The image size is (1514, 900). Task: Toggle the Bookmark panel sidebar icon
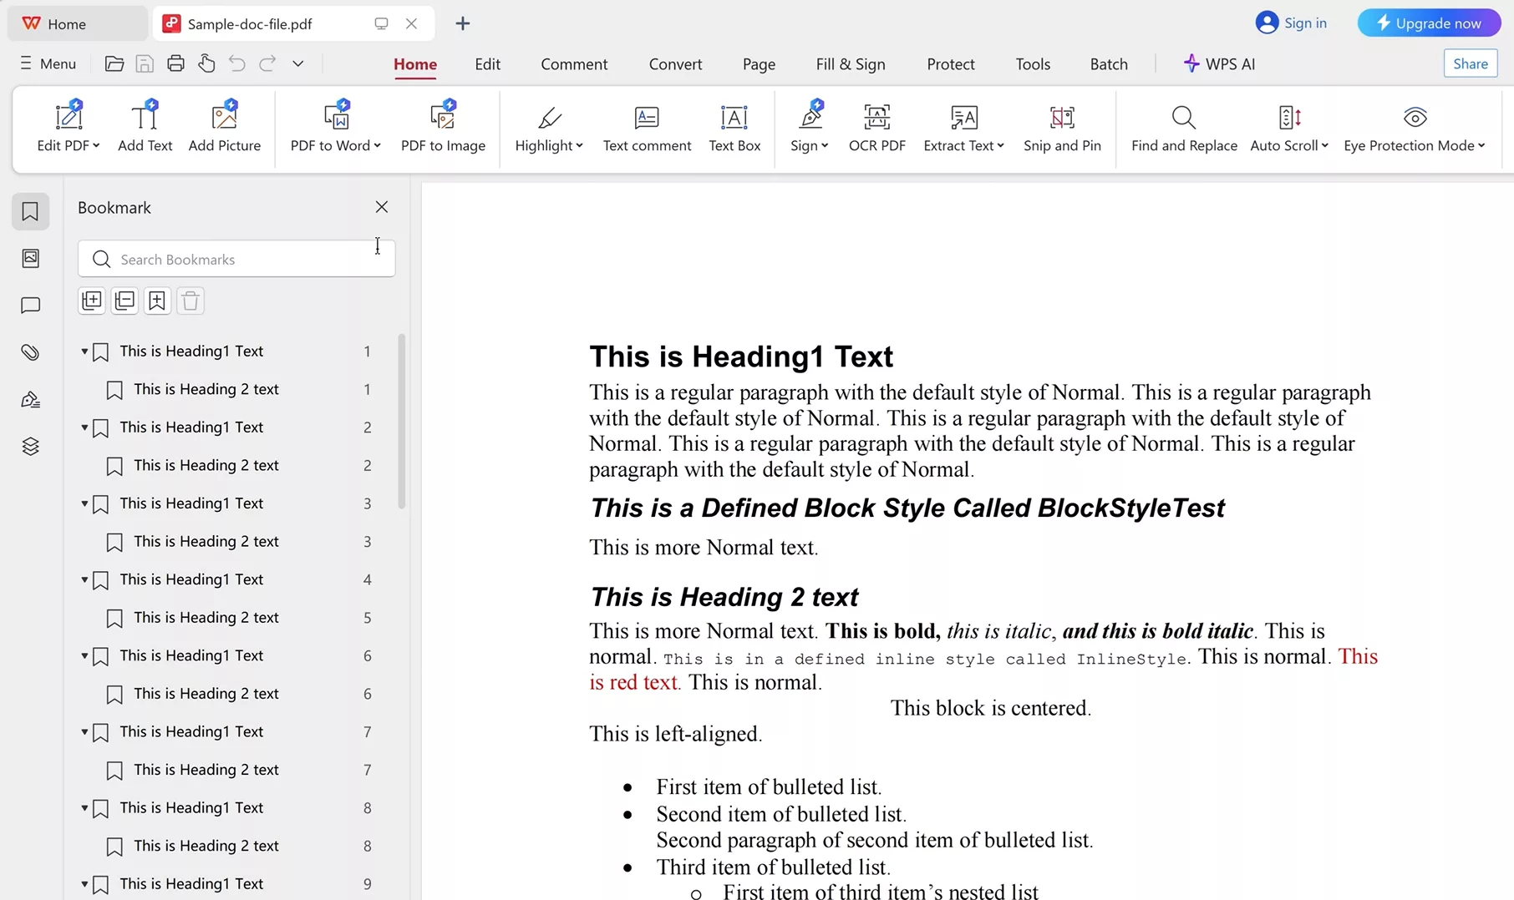tap(31, 212)
